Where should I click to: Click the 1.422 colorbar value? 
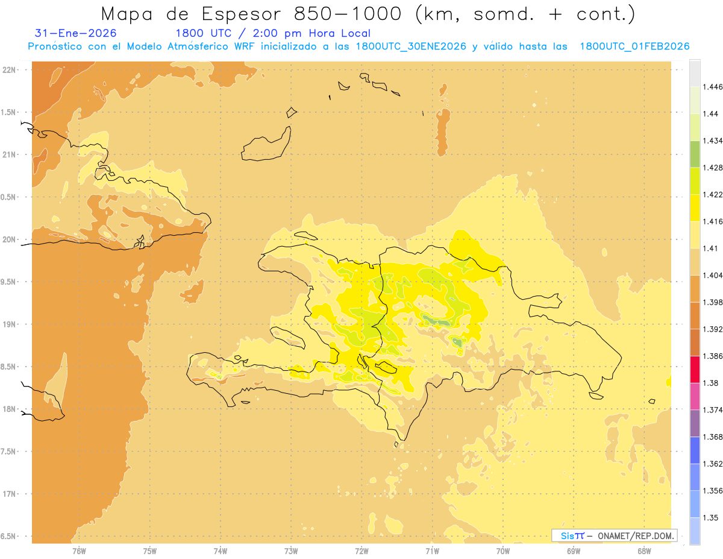(712, 194)
